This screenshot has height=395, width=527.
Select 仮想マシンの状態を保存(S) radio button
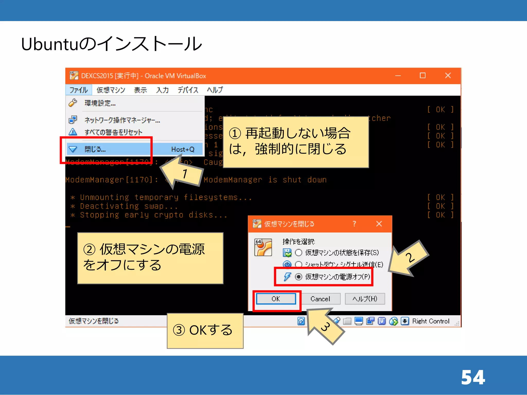298,253
